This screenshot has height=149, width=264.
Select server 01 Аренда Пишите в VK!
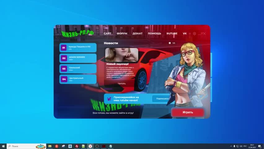[78, 47]
